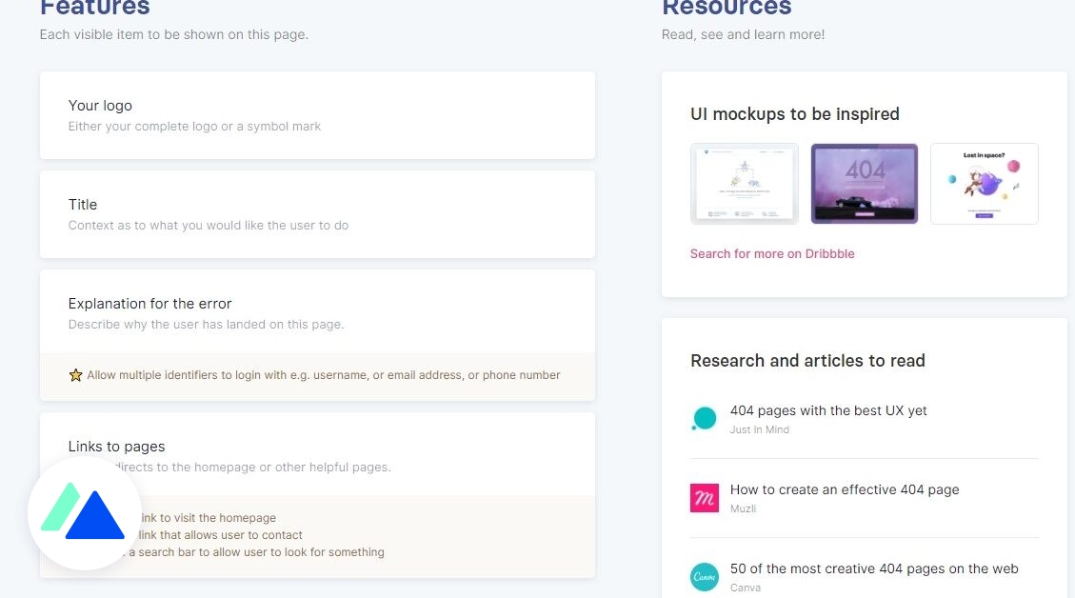This screenshot has width=1075, height=598.
Task: Select the 'Title' feature card
Action: point(317,213)
